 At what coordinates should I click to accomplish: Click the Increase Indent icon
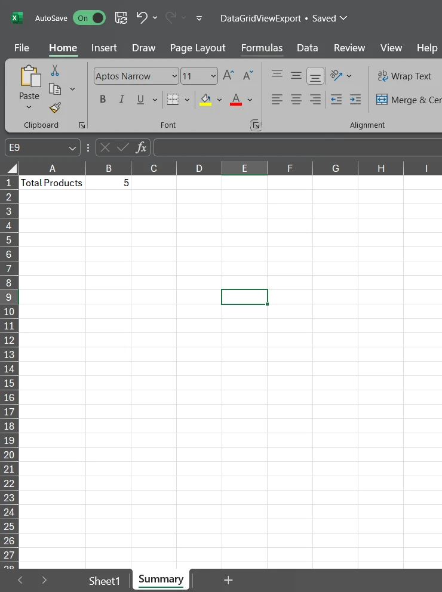point(355,100)
